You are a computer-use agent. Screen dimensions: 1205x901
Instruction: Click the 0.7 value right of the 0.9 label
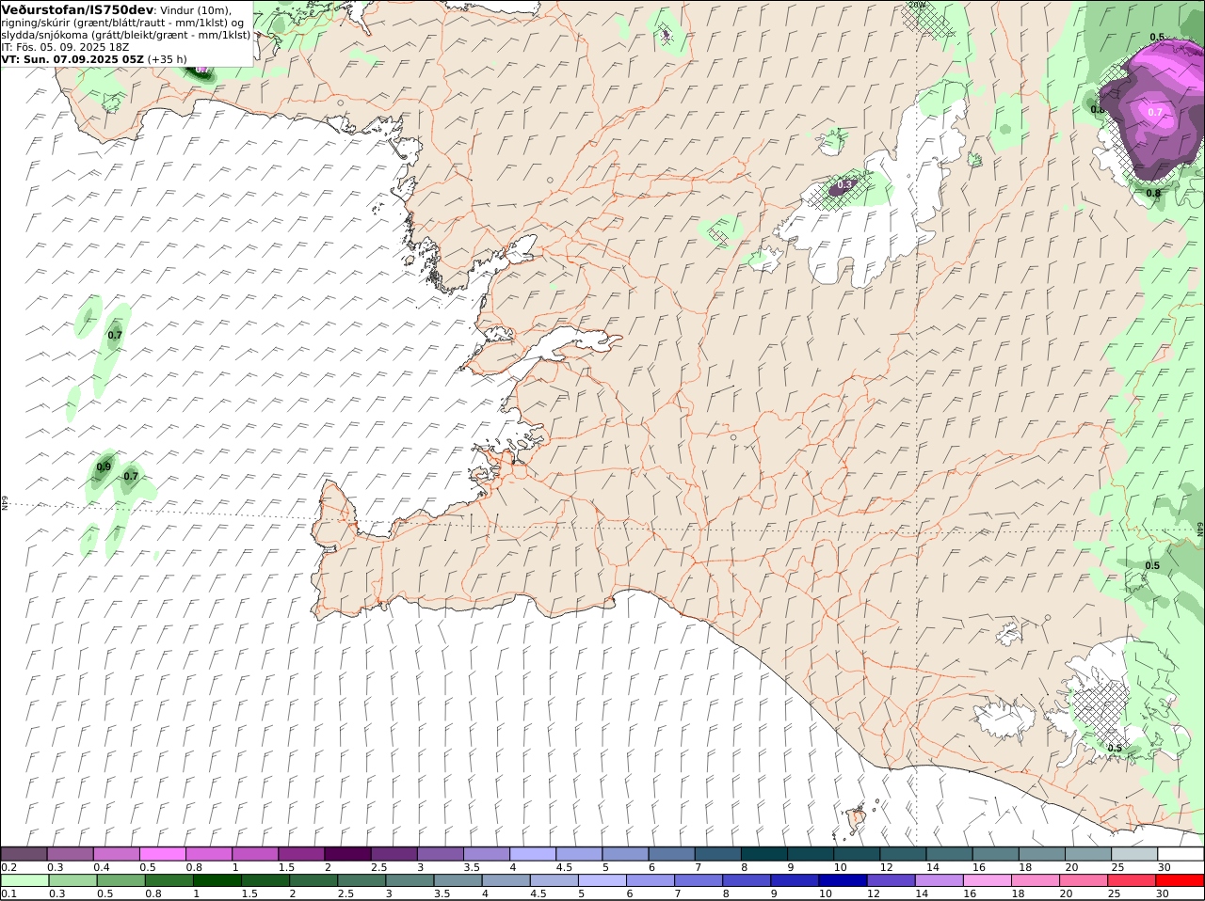click(131, 476)
